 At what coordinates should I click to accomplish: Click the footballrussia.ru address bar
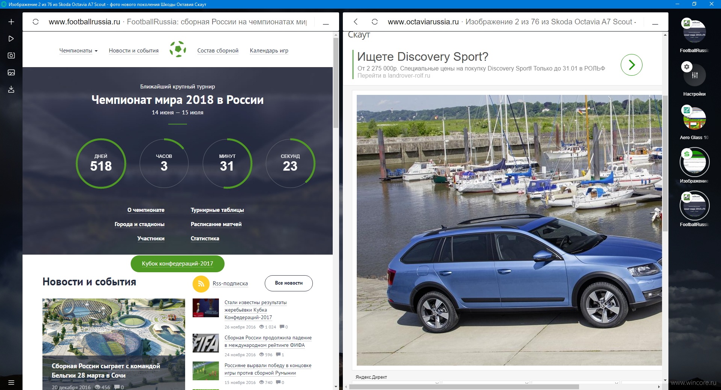point(178,22)
